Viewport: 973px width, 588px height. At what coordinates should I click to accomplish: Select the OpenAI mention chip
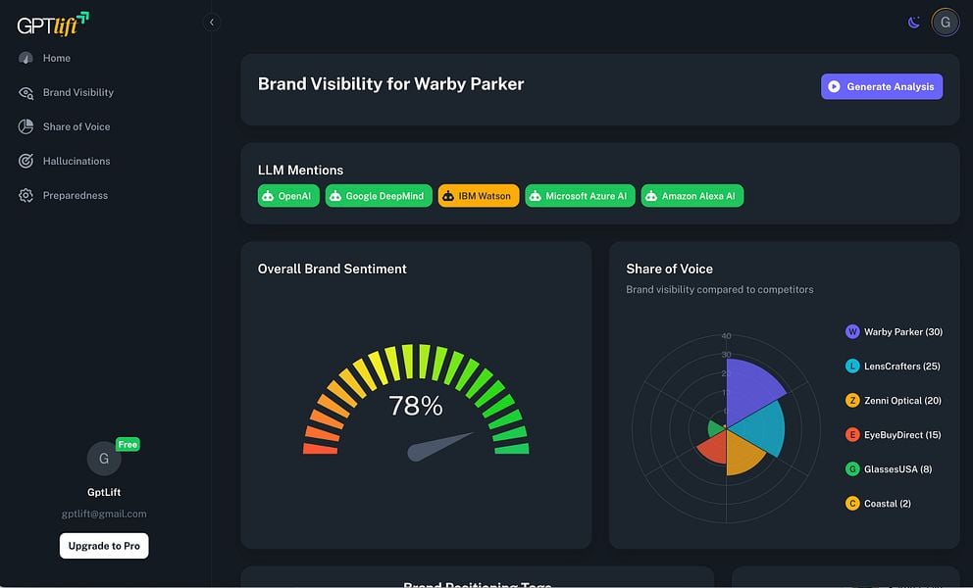pyautogui.click(x=288, y=196)
